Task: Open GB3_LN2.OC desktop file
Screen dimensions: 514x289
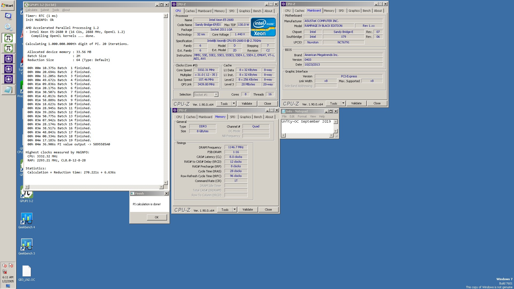Action: [27, 273]
